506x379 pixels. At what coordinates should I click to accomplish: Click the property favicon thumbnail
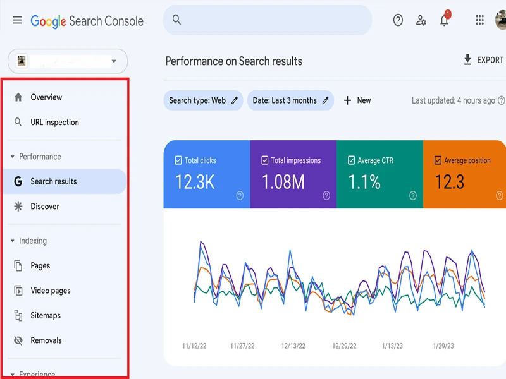click(22, 61)
